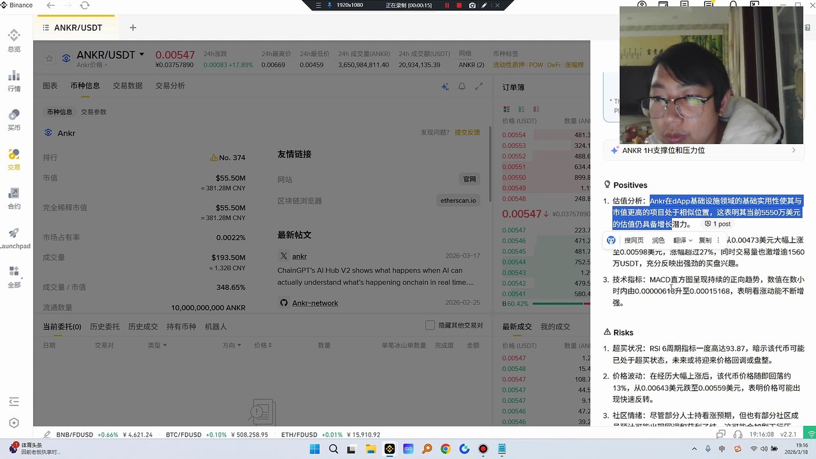Enable 隐藏其他交易对 checkbox
Image resolution: width=816 pixels, height=459 pixels.
430,325
